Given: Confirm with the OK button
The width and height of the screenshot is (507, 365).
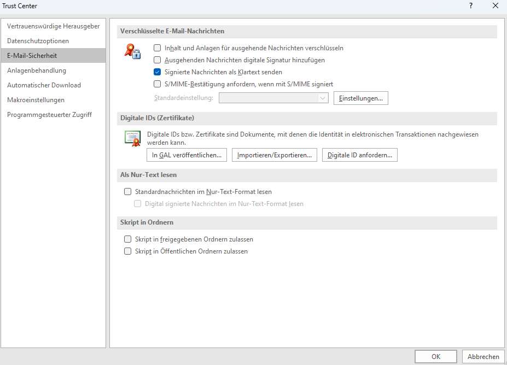Looking at the screenshot, I should (436, 357).
